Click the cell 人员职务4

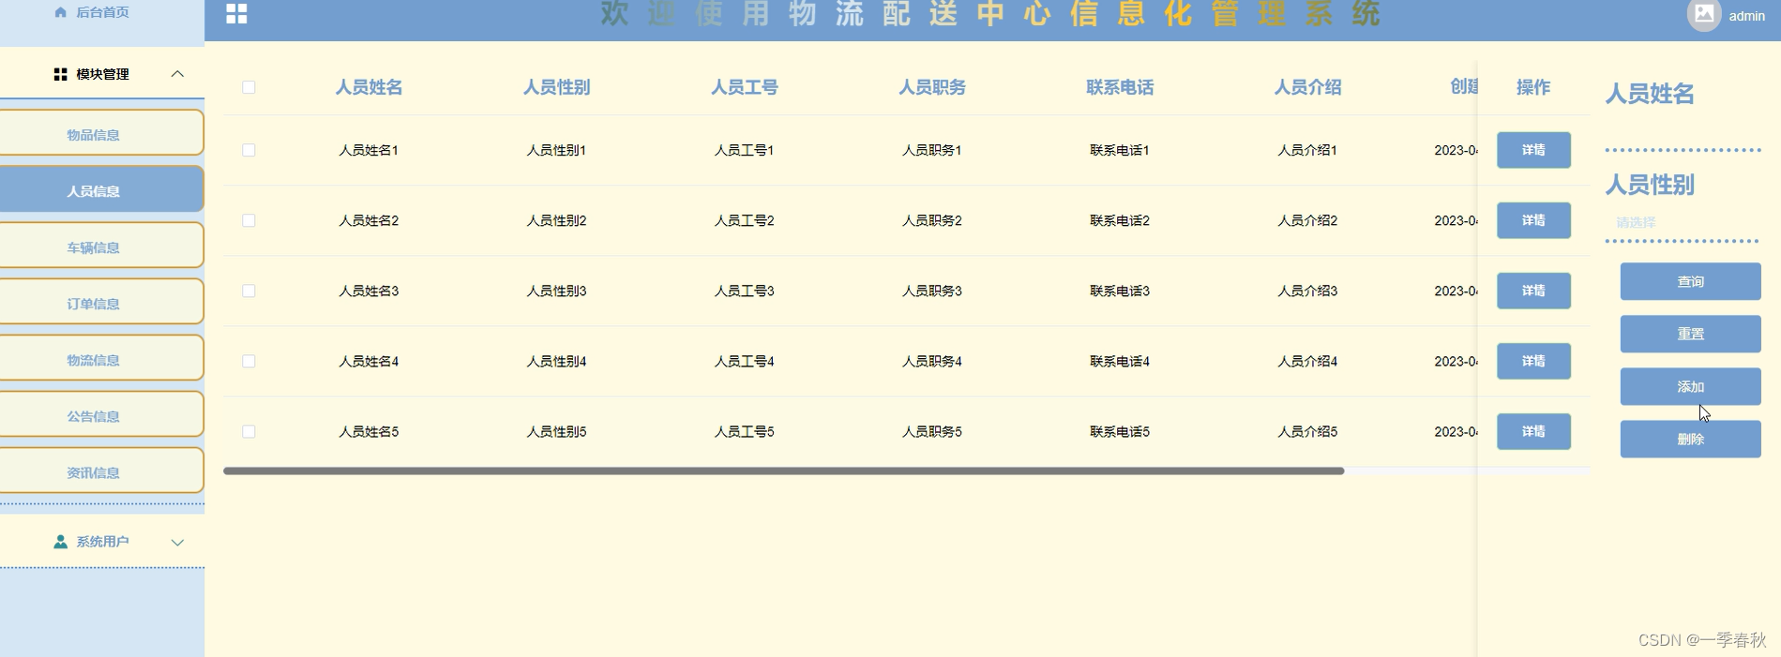click(931, 361)
